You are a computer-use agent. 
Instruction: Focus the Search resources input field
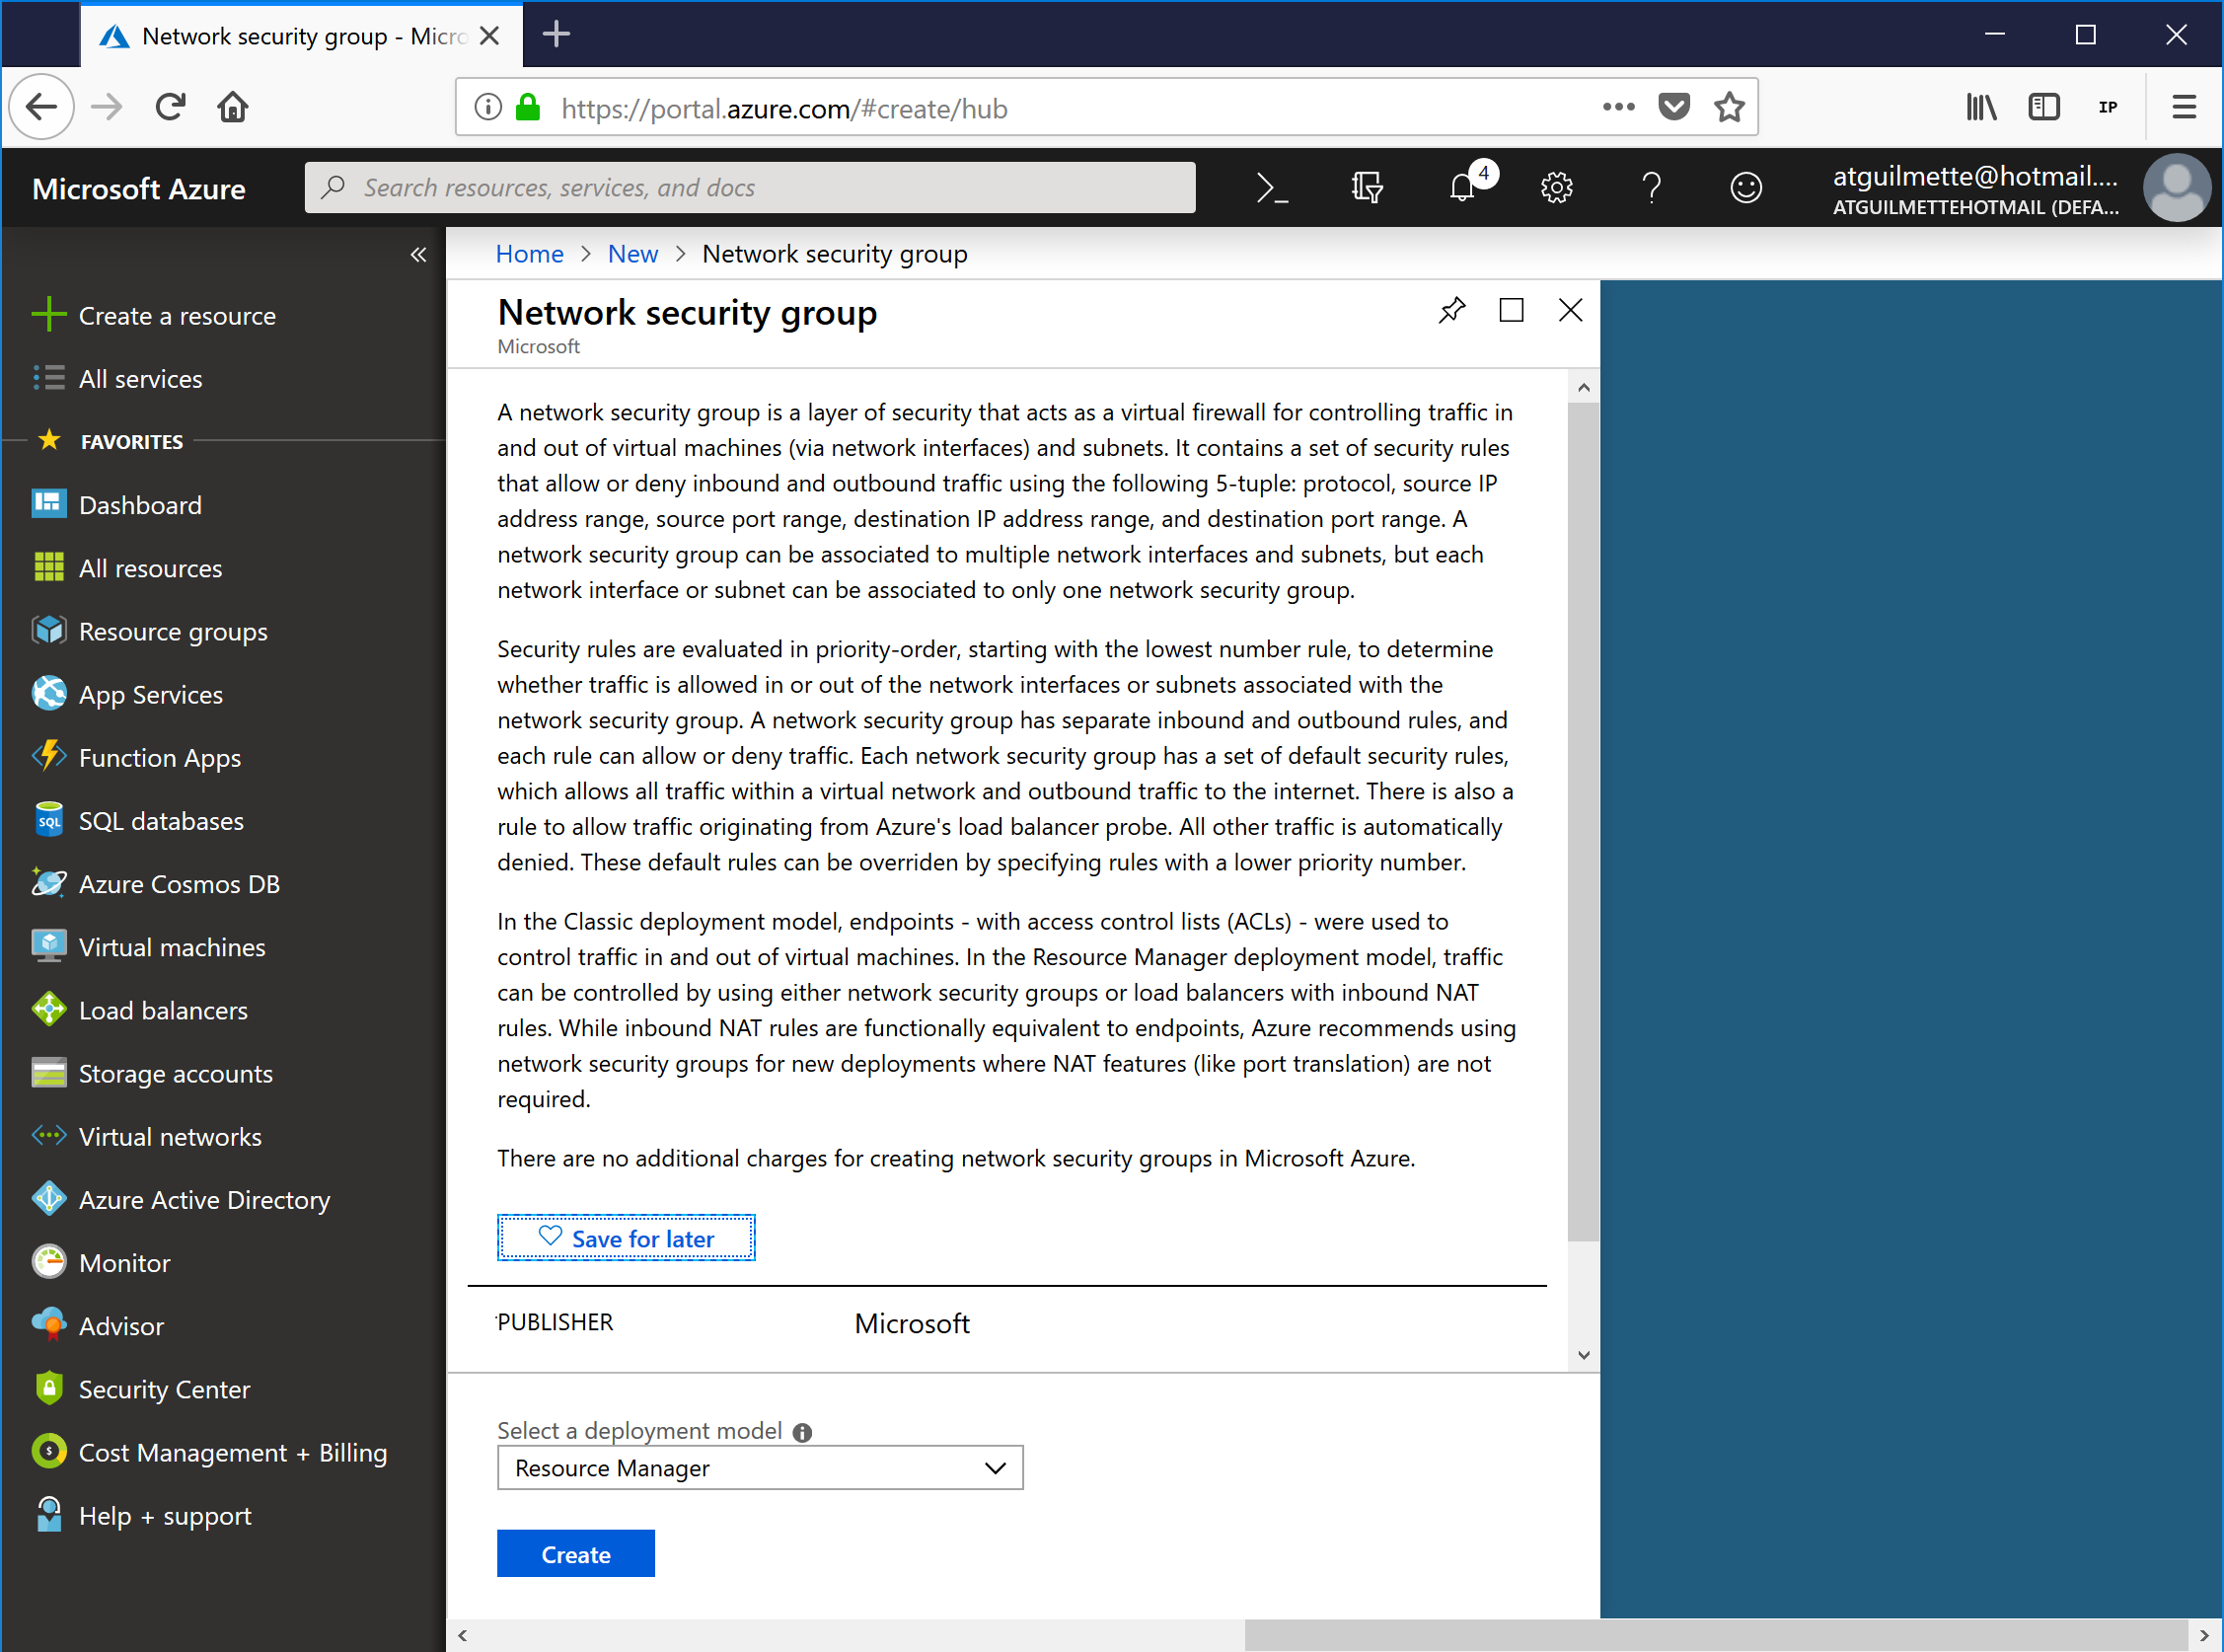pos(750,188)
